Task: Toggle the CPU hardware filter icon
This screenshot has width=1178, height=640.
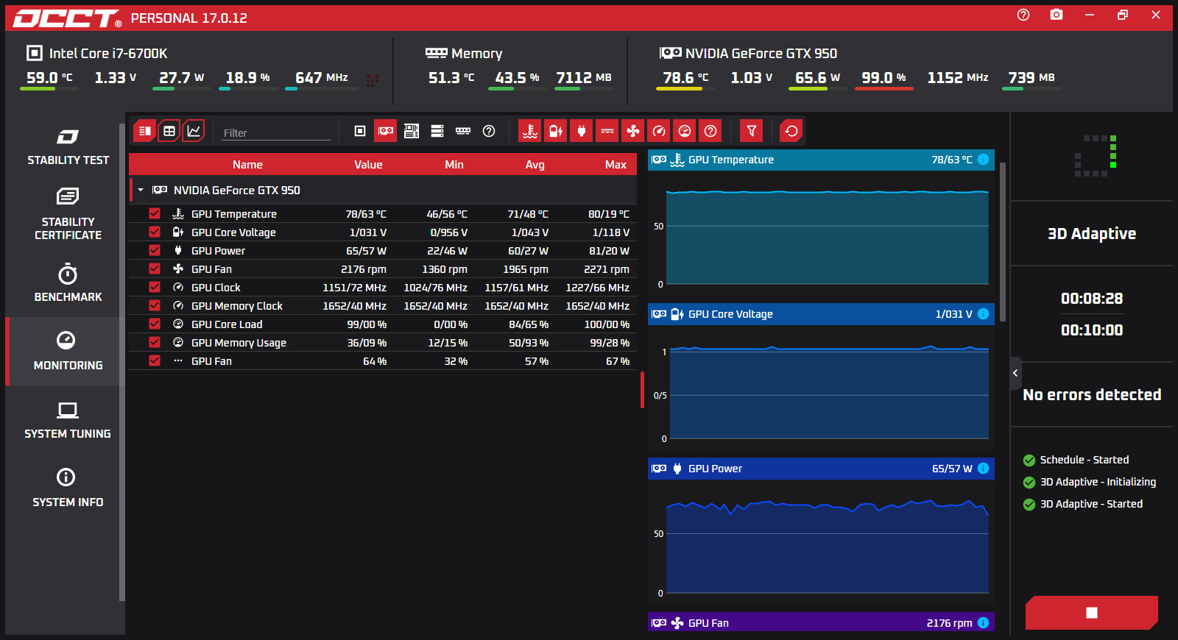Action: click(x=360, y=131)
